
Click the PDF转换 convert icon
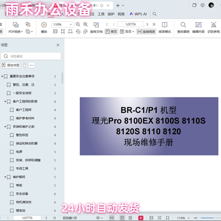15,25
